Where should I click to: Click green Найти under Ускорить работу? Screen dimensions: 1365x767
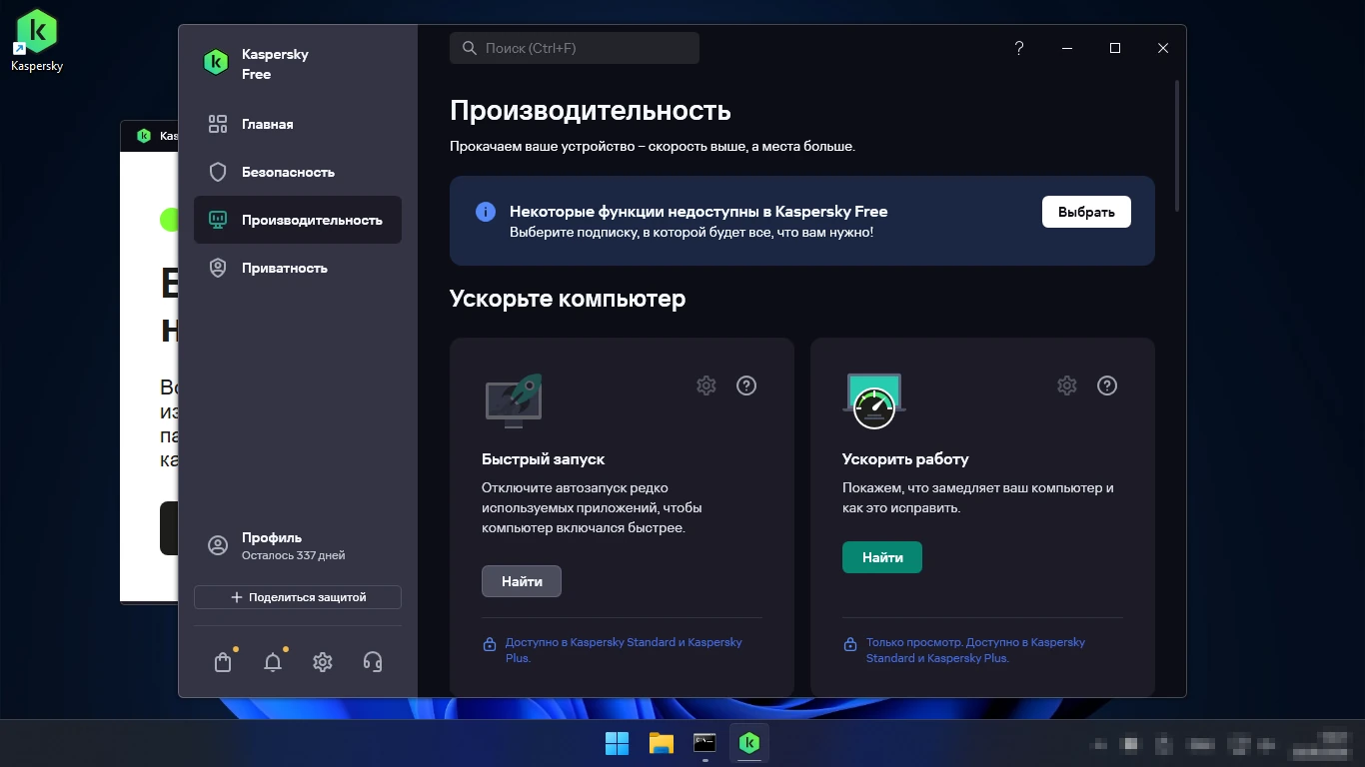coord(882,557)
